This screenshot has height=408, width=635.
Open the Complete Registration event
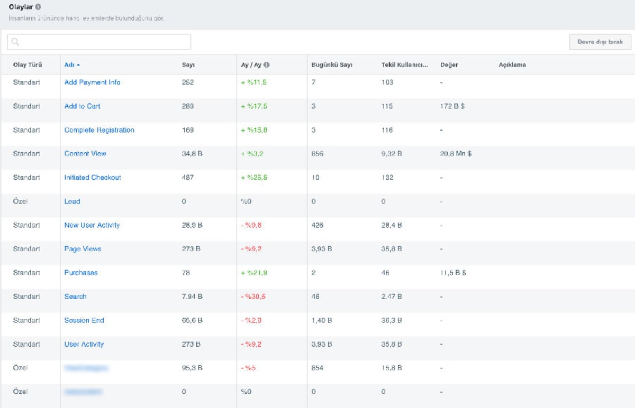[x=99, y=130]
